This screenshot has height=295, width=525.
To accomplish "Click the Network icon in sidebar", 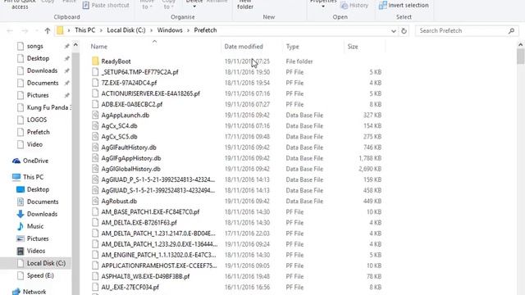I will (x=16, y=292).
